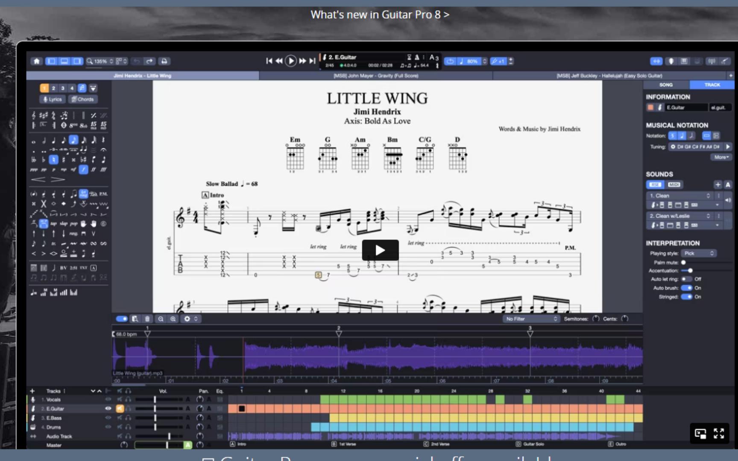Expand the More options under Tuning
The width and height of the screenshot is (738, 461).
pyautogui.click(x=721, y=157)
